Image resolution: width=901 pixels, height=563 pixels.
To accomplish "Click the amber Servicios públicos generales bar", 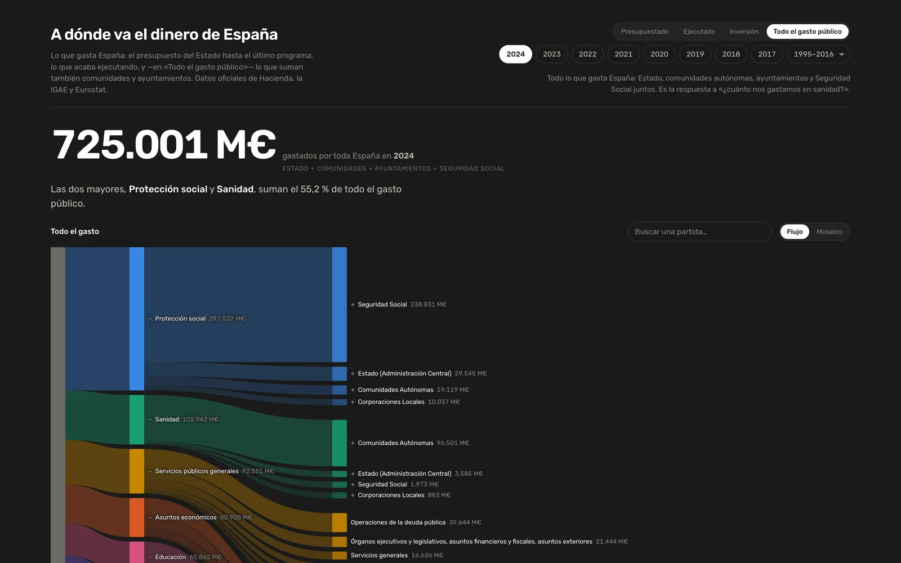I will [x=137, y=471].
